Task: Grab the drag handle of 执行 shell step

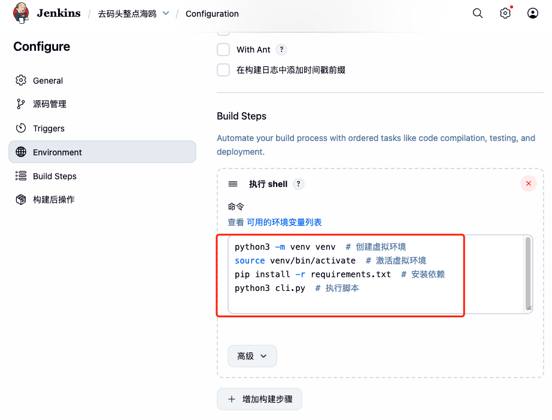Action: [233, 184]
